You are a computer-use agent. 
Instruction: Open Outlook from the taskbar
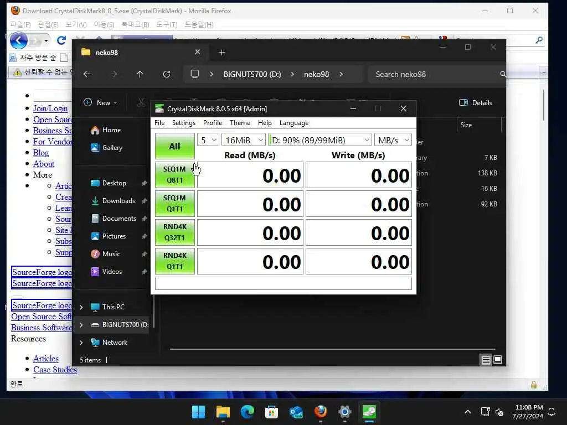point(296,412)
